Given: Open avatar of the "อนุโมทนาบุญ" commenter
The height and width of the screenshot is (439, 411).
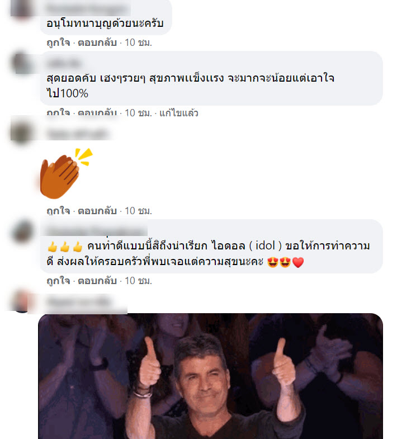Looking at the screenshot, I should (x=22, y=8).
